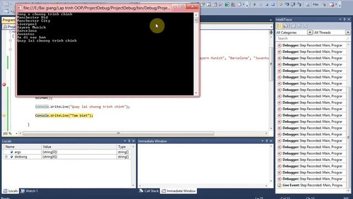Screen dimensions: 353x199
Task: Click the Live Event: Step Recorded entry
Action: click(x=311, y=185)
